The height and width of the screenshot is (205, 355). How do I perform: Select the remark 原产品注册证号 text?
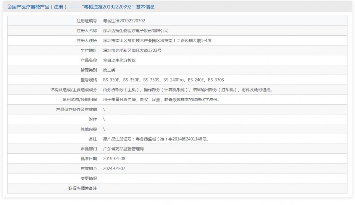[156, 139]
